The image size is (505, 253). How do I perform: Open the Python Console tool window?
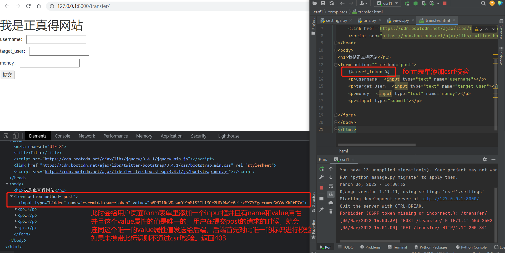tap(471, 247)
